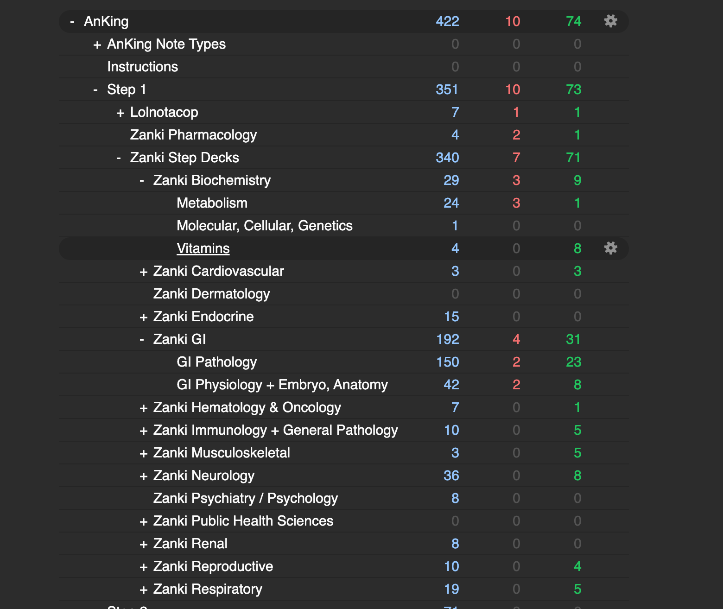The width and height of the screenshot is (723, 609).
Task: Open the Vitamins deck link
Action: (x=203, y=248)
